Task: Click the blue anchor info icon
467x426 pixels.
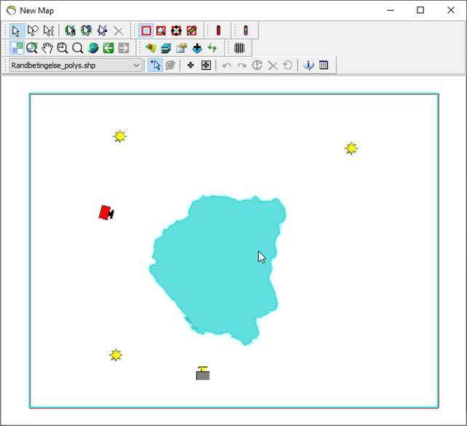Action: (308, 65)
